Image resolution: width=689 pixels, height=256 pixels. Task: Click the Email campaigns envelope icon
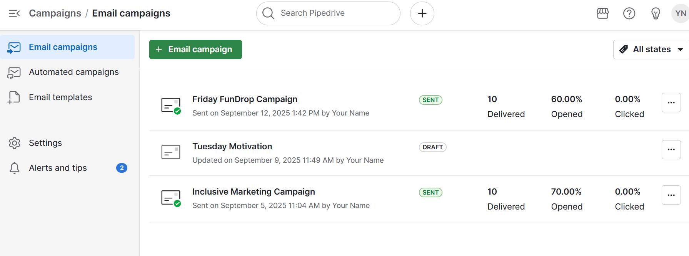(14, 48)
